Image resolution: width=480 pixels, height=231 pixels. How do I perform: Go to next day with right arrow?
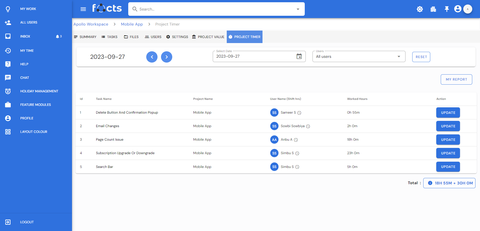coord(166,57)
